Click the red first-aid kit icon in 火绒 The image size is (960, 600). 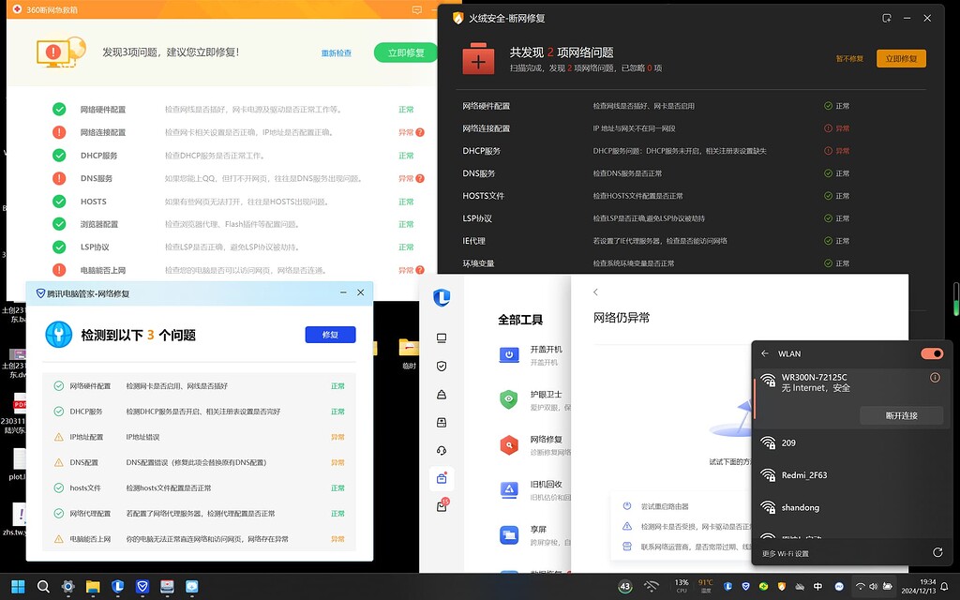coord(478,59)
